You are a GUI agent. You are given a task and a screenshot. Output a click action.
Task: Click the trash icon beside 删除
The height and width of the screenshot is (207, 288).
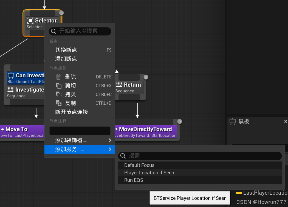(58, 77)
